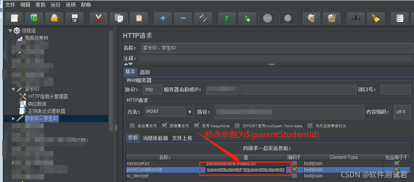Screen dimensions: 414x182
Task: Toggle the 使用 KeepAlive checkbox
Action: (x=197, y=126)
